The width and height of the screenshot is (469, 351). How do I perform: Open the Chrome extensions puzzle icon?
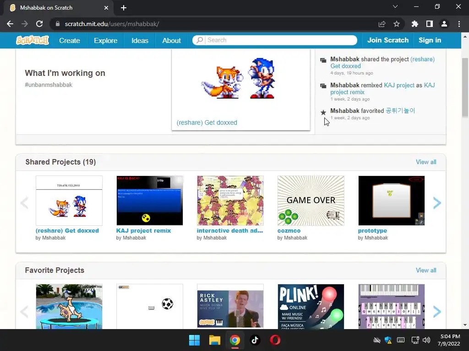[414, 24]
